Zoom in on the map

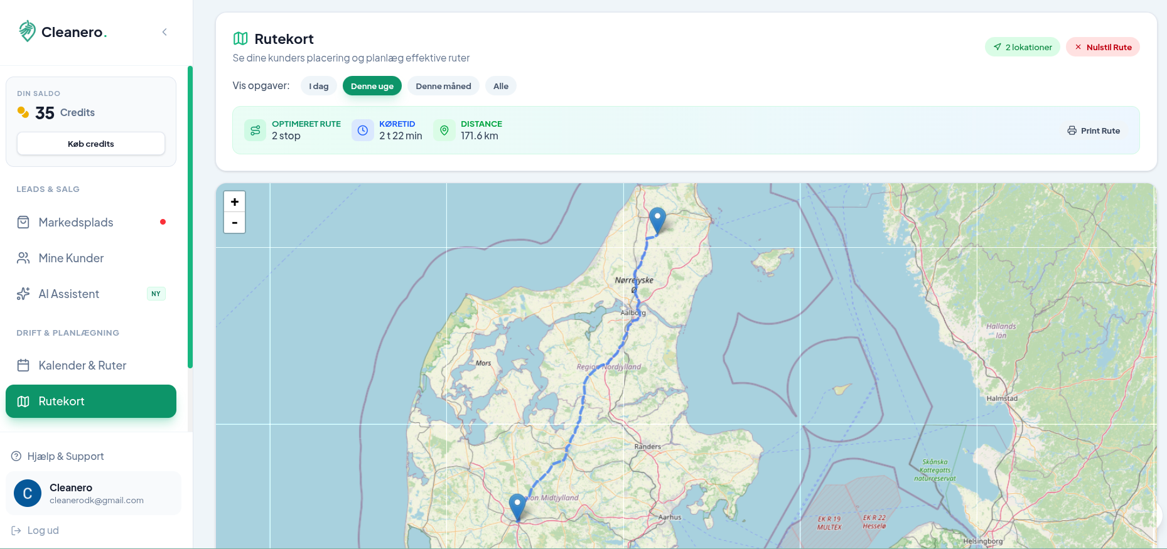235,202
